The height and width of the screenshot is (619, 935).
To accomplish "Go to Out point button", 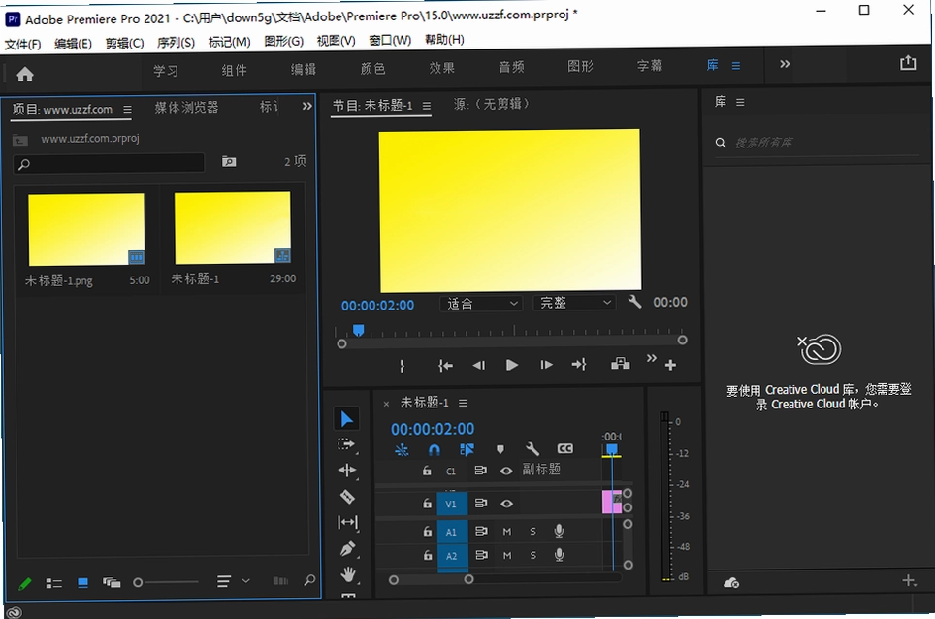I will pos(579,365).
